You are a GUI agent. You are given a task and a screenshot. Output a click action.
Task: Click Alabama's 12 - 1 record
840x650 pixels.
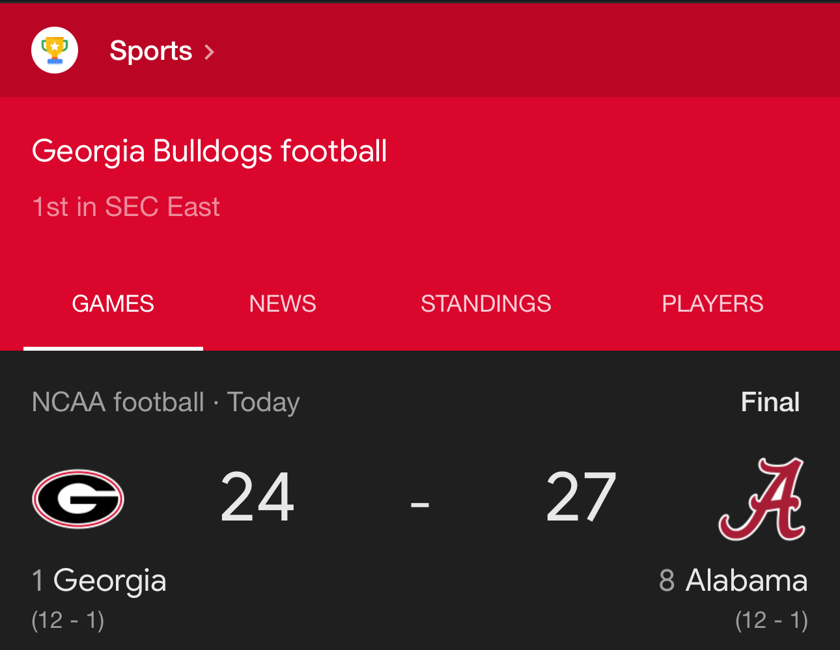tap(771, 620)
